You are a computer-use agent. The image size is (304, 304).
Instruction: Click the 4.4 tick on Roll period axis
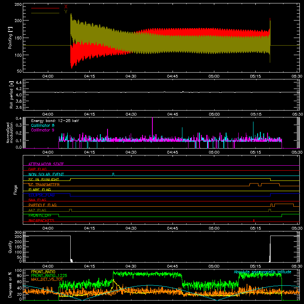tap(19, 82)
